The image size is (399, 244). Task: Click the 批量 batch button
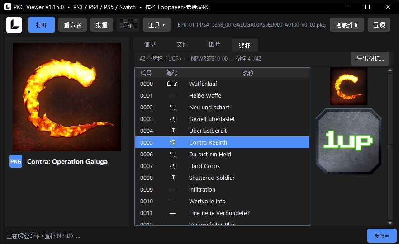click(101, 25)
